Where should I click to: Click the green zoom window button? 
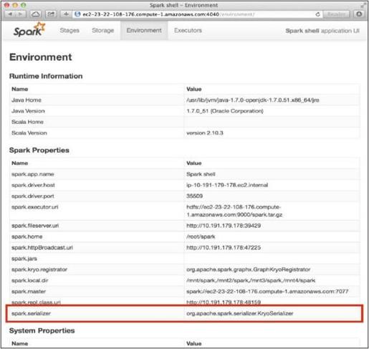tap(23, 5)
